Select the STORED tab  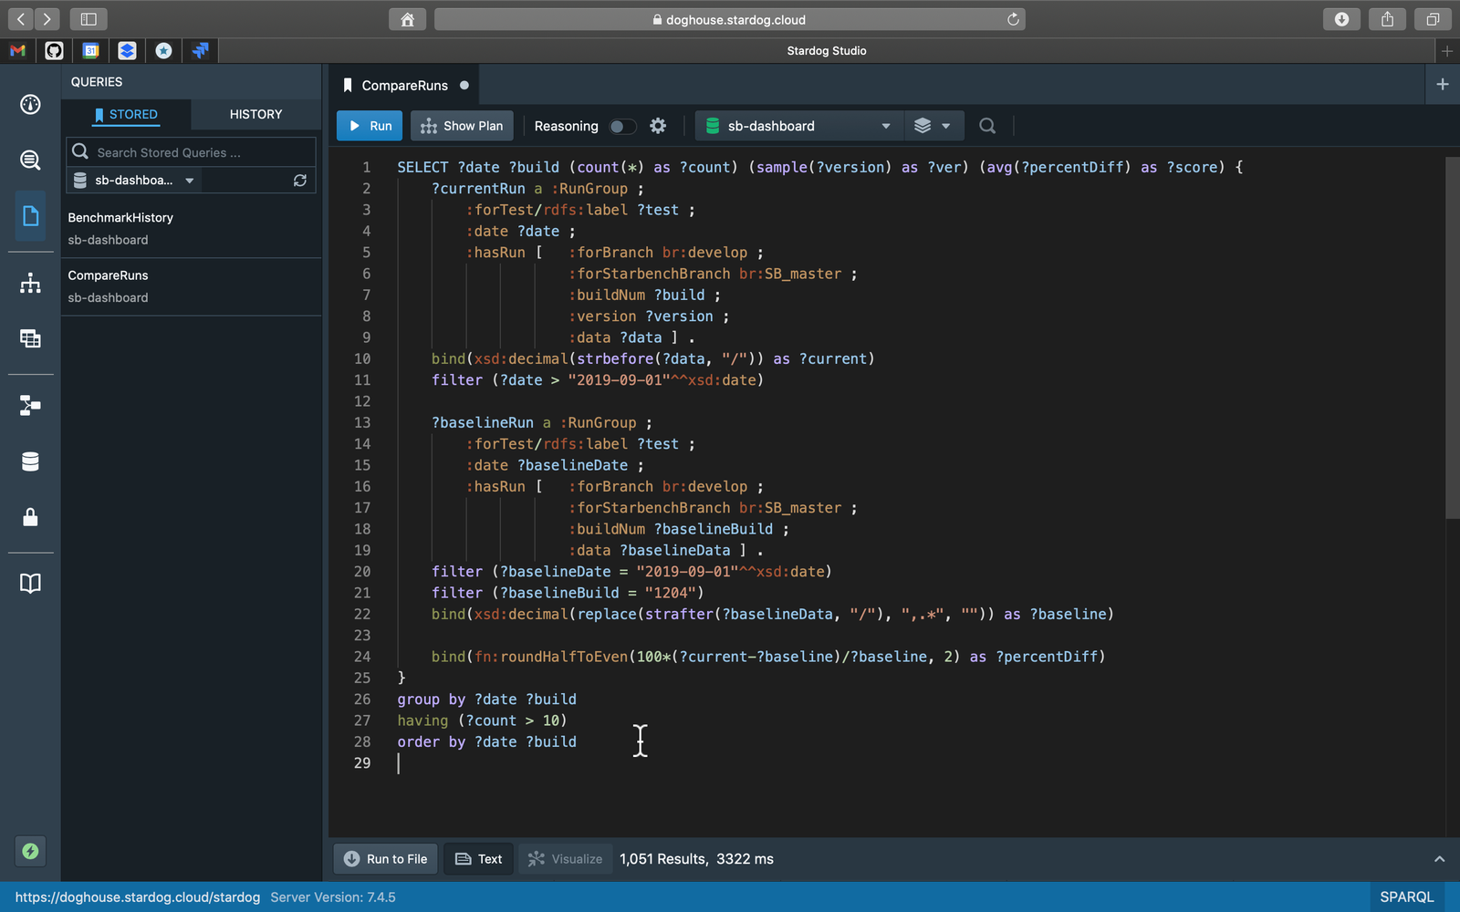click(x=126, y=114)
